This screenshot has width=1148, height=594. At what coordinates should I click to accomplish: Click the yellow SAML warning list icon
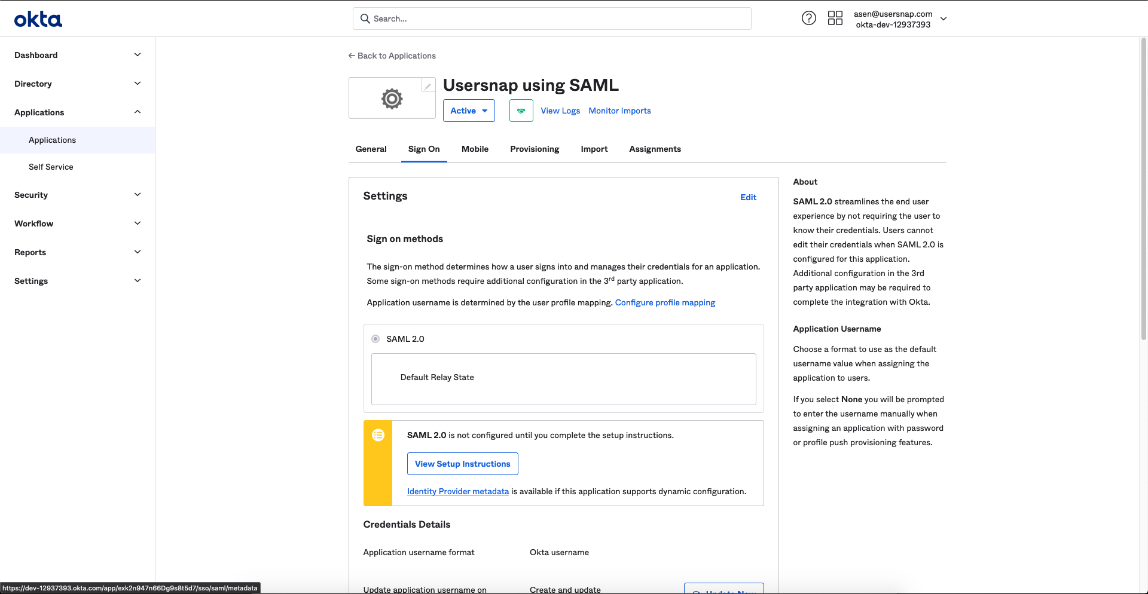click(x=378, y=435)
